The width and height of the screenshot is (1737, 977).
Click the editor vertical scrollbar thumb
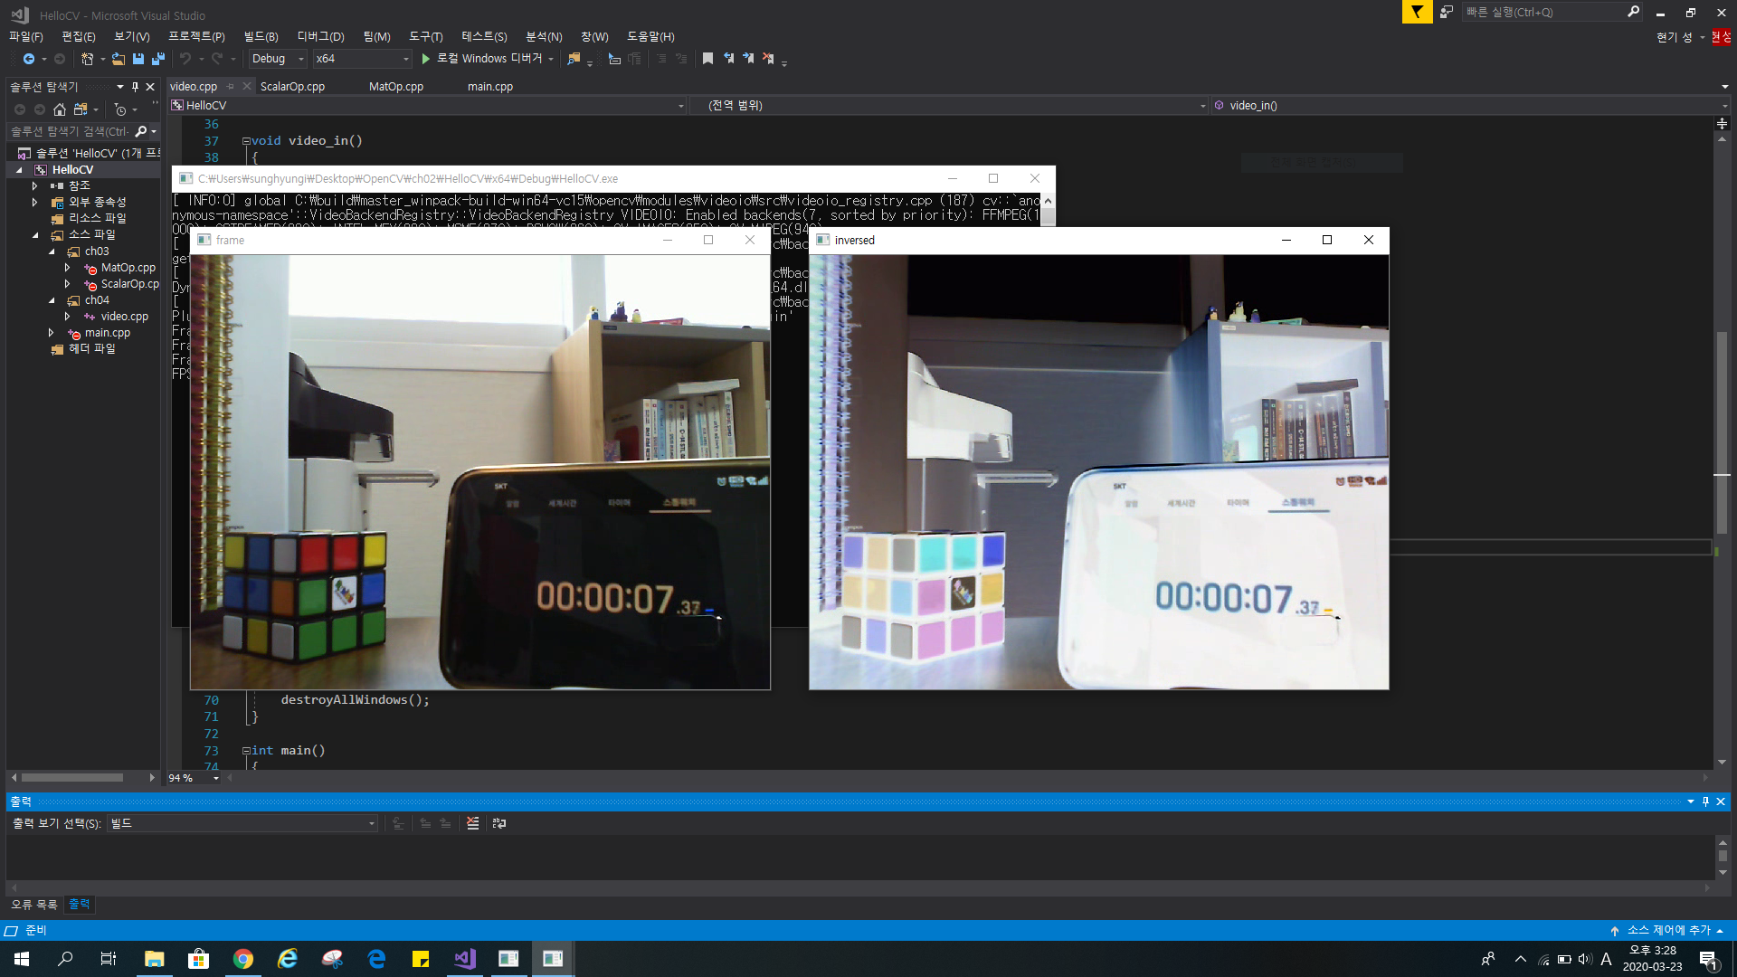[x=1722, y=434]
